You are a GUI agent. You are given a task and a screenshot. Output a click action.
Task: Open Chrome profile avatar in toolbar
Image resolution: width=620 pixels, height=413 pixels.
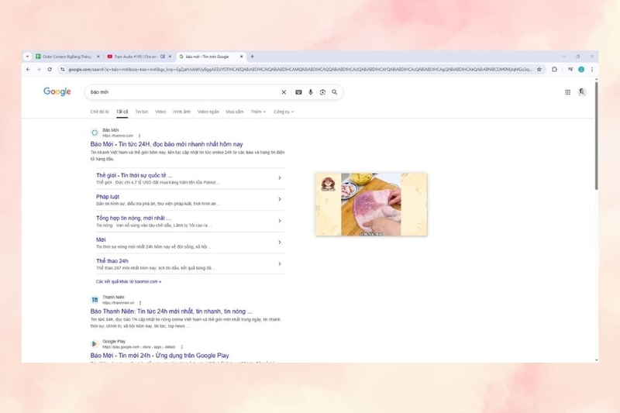click(x=581, y=69)
